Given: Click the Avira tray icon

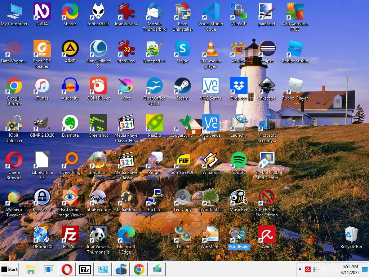Looking at the screenshot, I should [308, 269].
